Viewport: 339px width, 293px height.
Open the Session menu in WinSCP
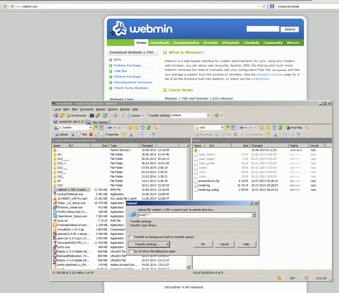pos(101,109)
